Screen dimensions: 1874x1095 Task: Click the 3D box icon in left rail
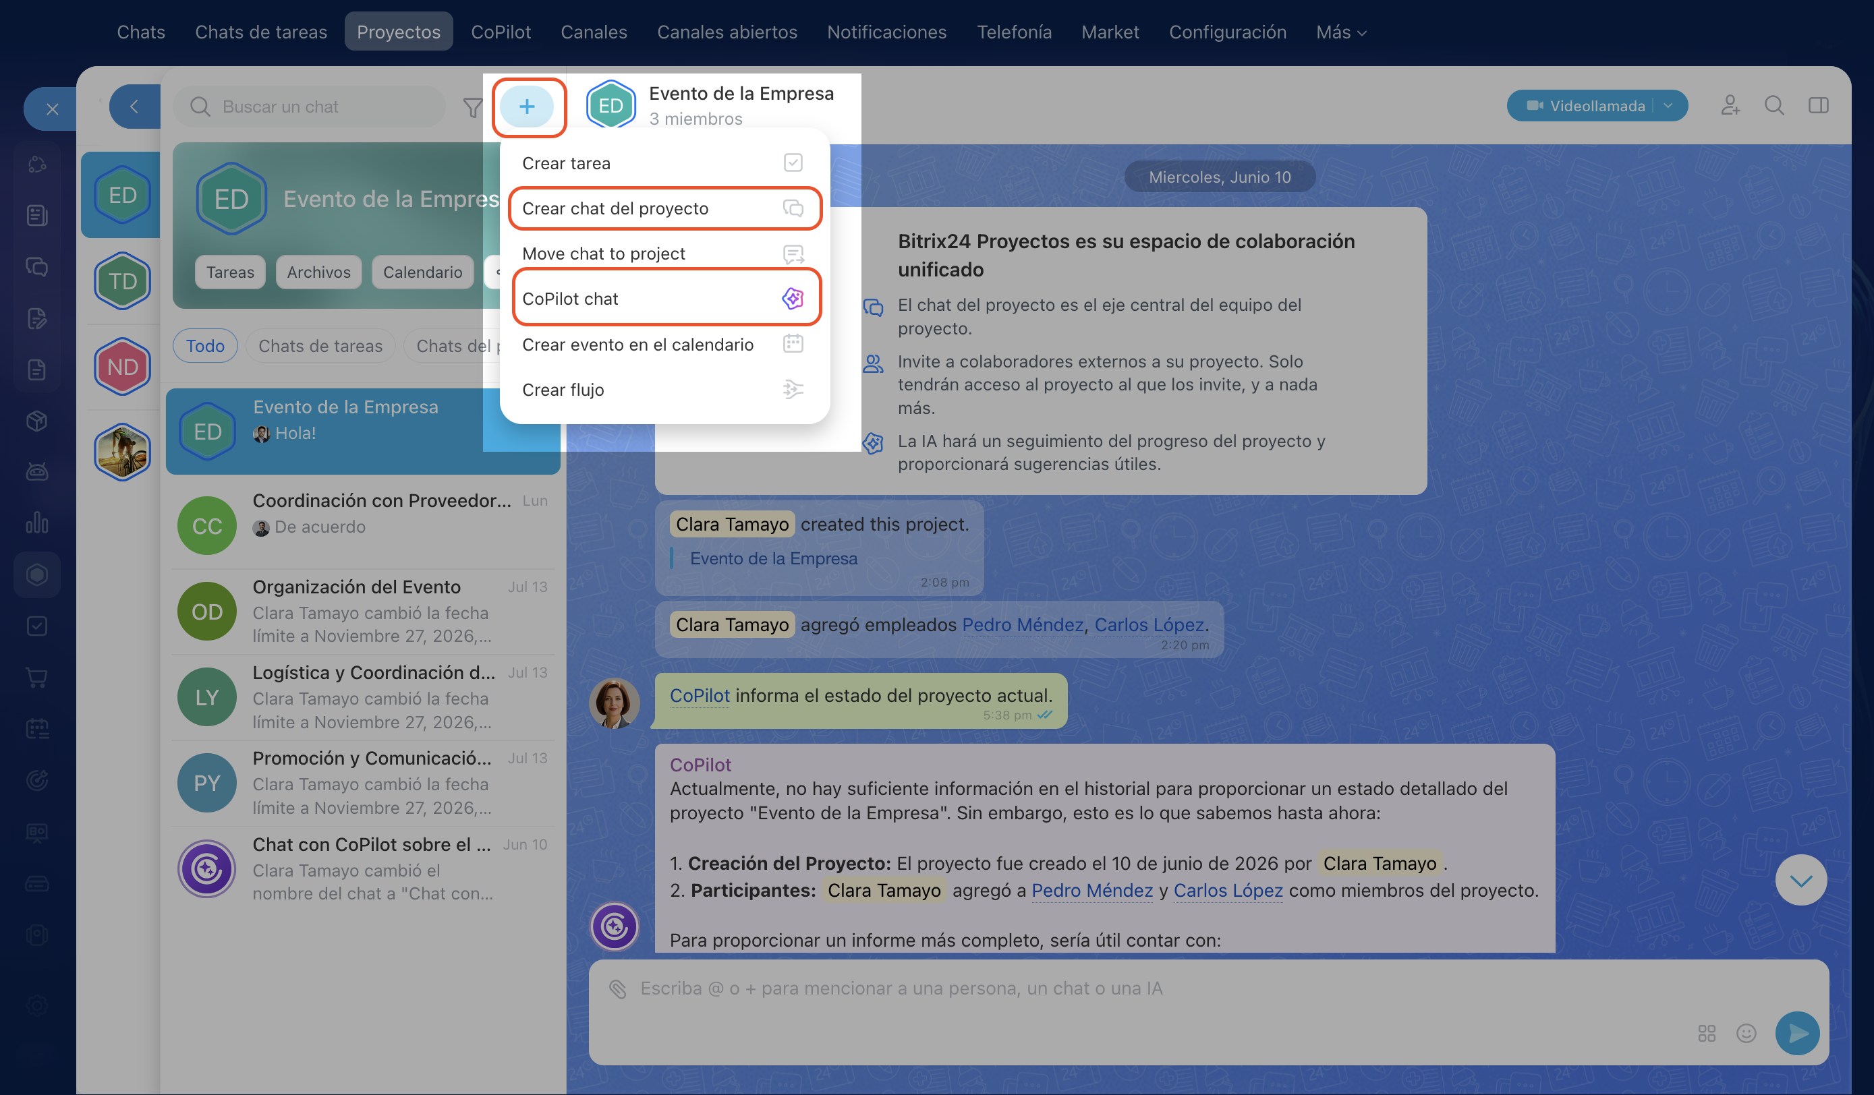pyautogui.click(x=37, y=421)
